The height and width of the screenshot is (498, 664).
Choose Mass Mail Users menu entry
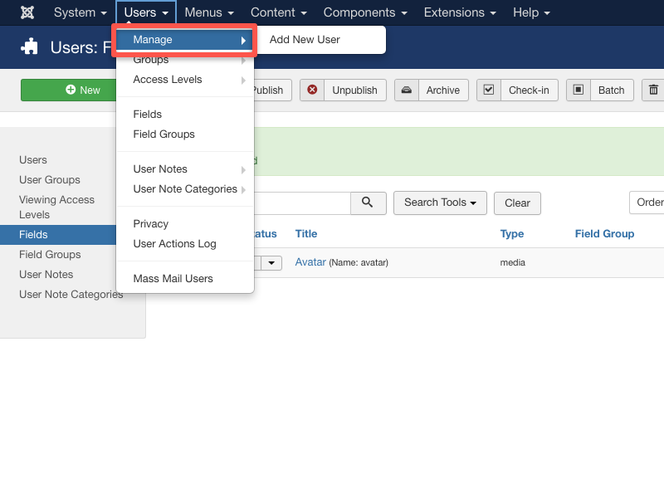(173, 279)
